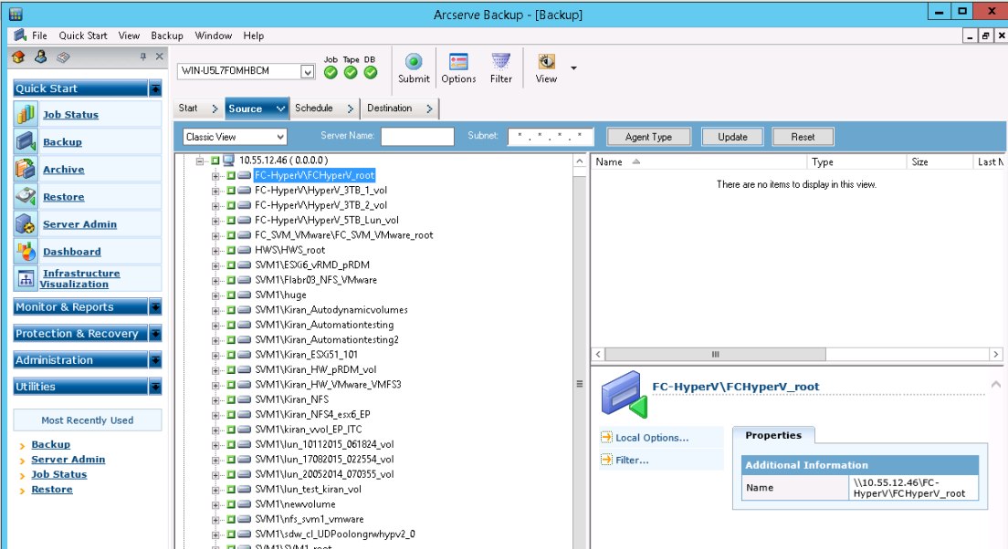Viewport: 1008px width, 549px height.
Task: Expand the FC_SVM_VMware_root node
Action: (x=216, y=235)
